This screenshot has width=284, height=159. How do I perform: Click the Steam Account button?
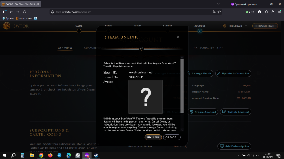point(203,112)
